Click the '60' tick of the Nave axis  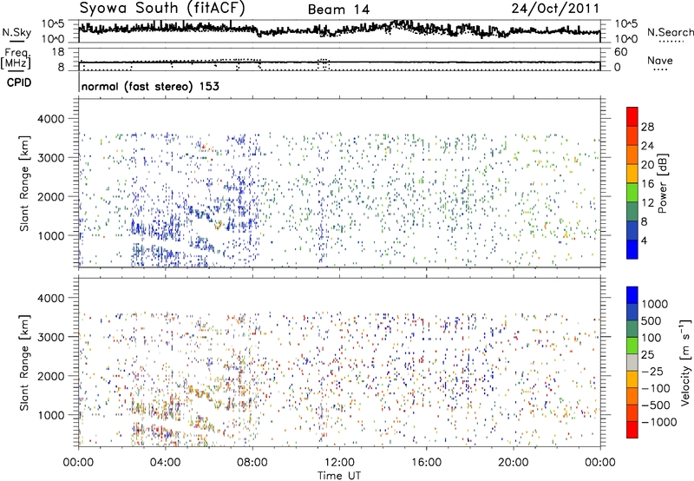point(620,52)
